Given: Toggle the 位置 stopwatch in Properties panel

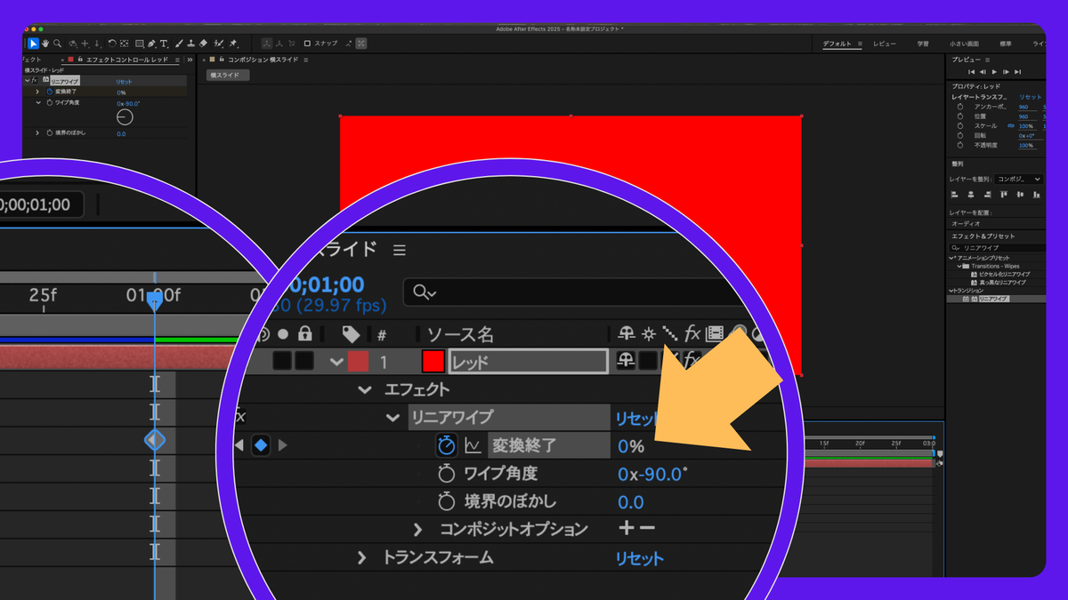Looking at the screenshot, I should pos(959,116).
